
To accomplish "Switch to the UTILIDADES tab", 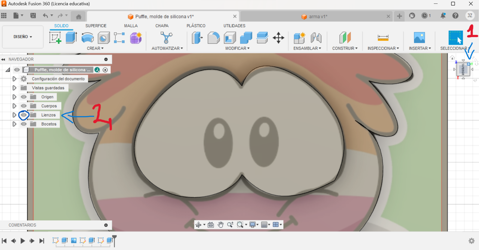I will [x=234, y=26].
